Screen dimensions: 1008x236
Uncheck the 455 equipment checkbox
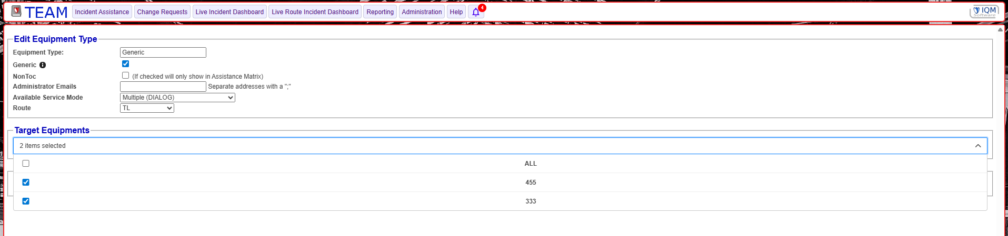pyautogui.click(x=26, y=183)
